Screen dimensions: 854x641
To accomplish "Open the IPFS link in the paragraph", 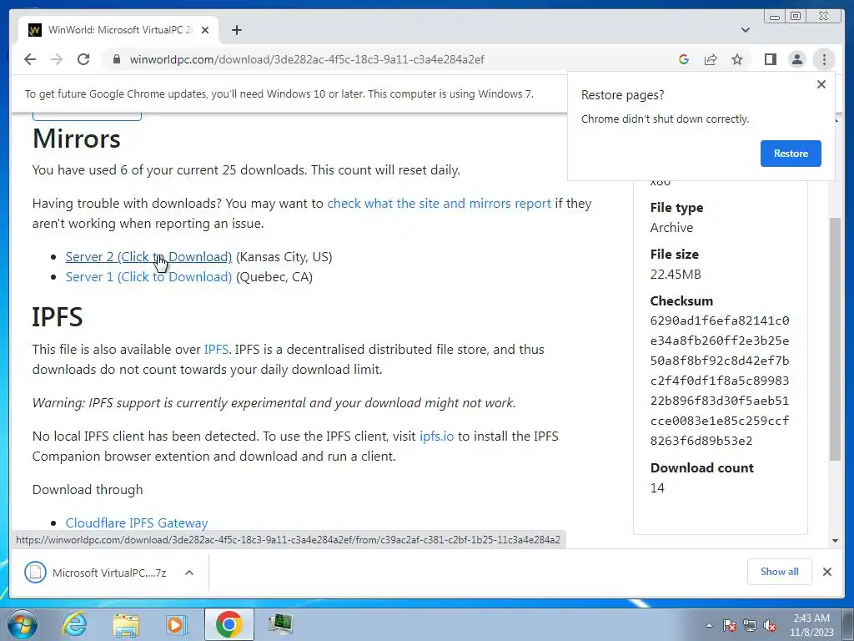I will pos(216,350).
